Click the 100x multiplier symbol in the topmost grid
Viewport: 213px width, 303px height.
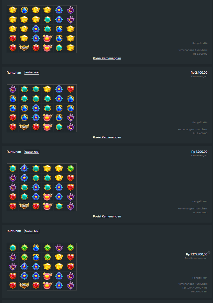pos(24,48)
